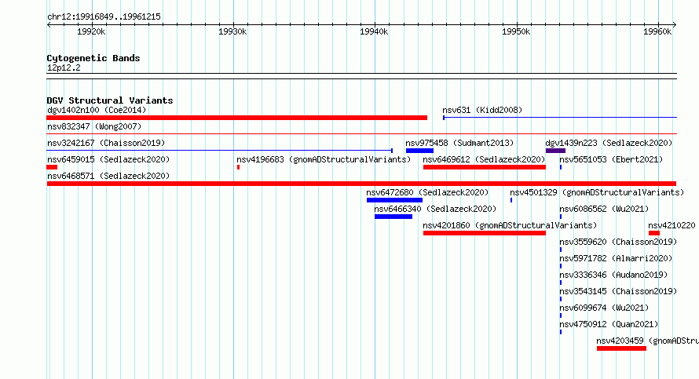Open nsv3559620 (Chaisson2019) label
The image size is (699, 379).
tap(618, 242)
